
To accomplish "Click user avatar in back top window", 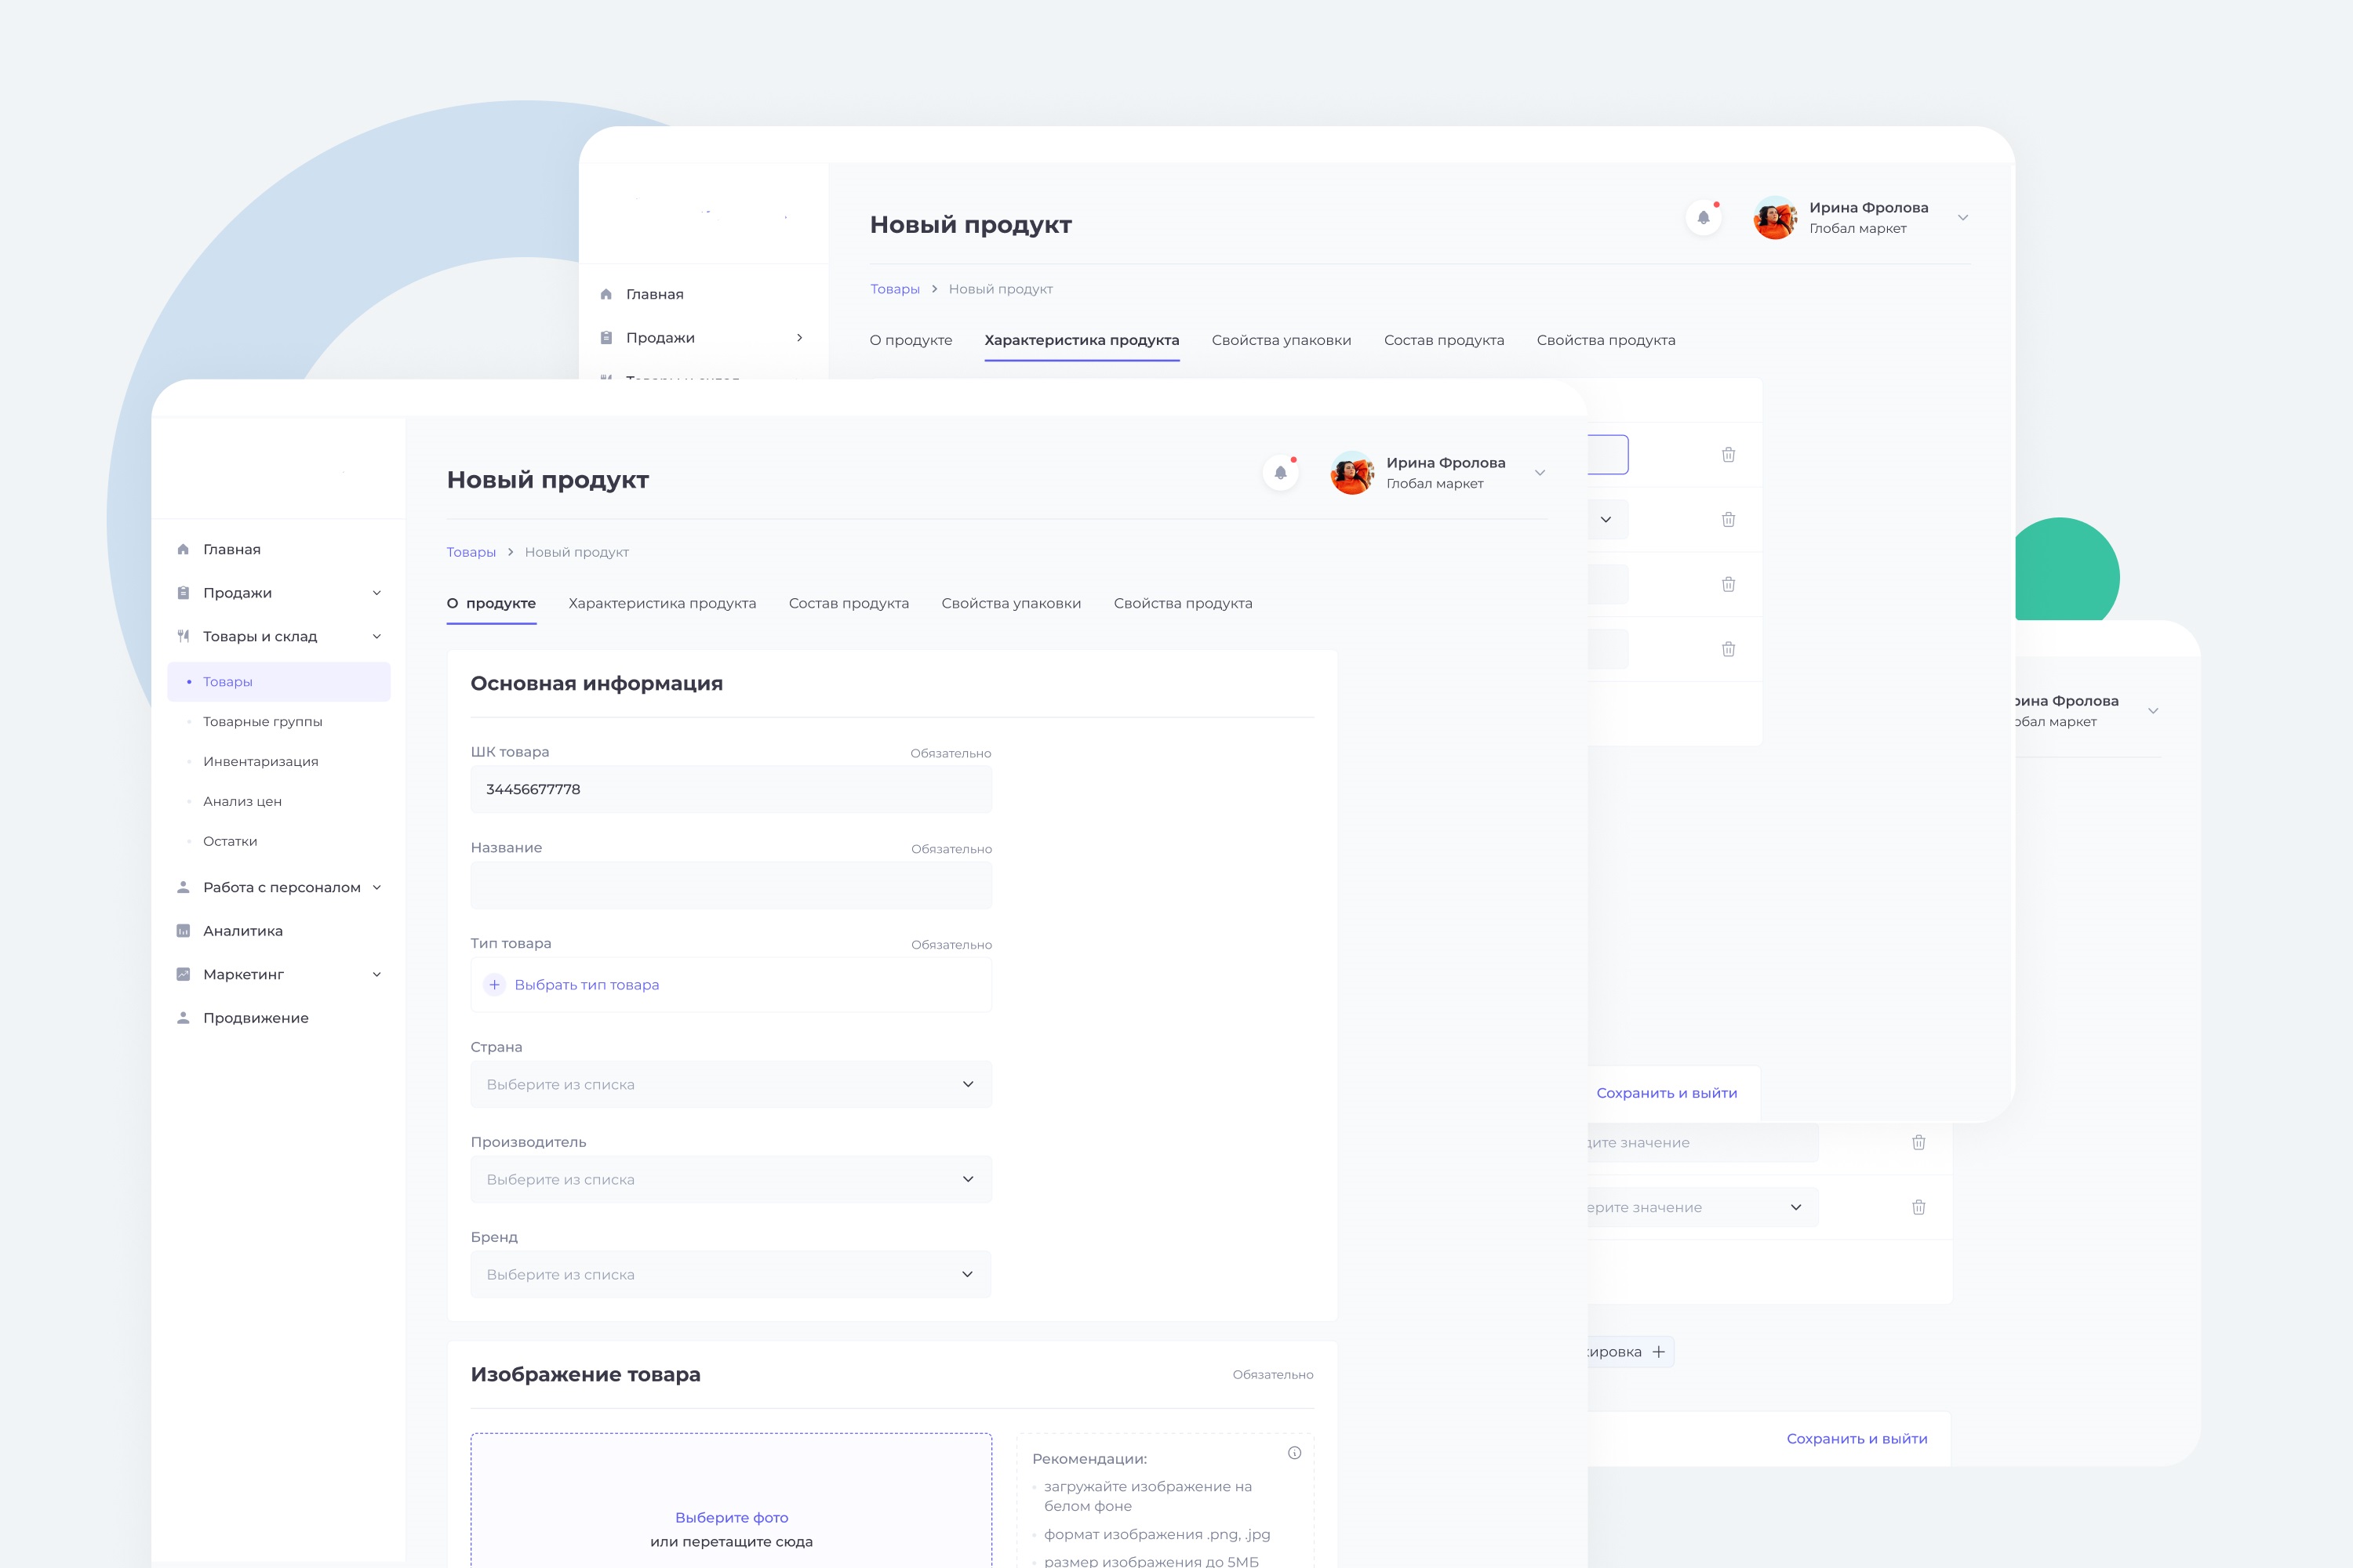I will coord(1776,217).
